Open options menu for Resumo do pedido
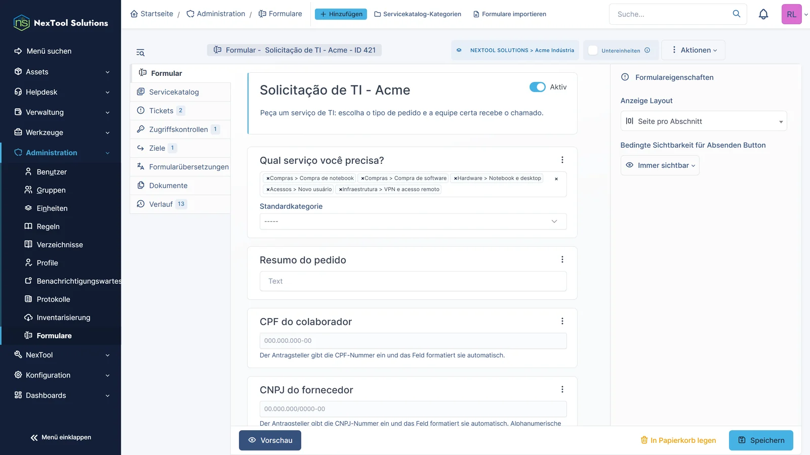 [562, 259]
